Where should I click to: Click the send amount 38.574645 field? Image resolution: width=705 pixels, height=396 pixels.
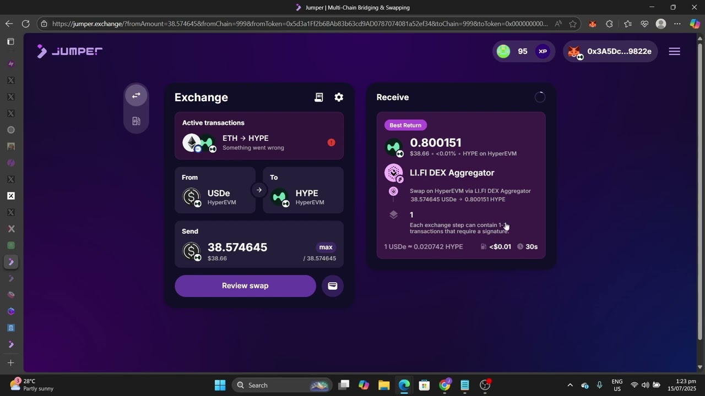[237, 248]
